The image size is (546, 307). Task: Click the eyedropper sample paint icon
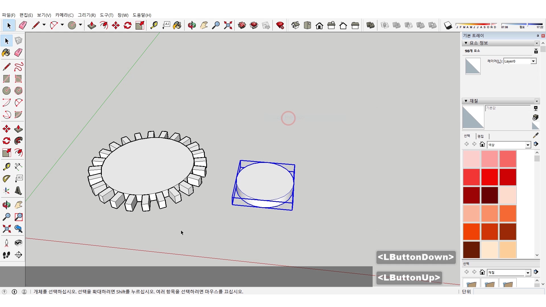pyautogui.click(x=535, y=136)
